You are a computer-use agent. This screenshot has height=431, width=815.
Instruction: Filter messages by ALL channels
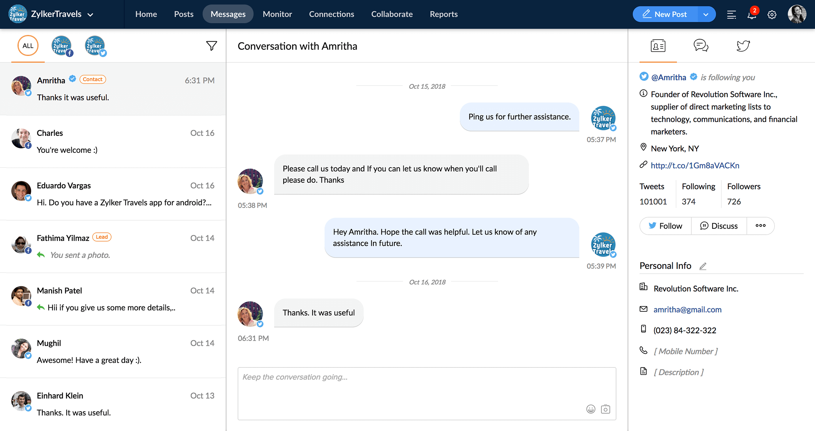click(x=28, y=46)
